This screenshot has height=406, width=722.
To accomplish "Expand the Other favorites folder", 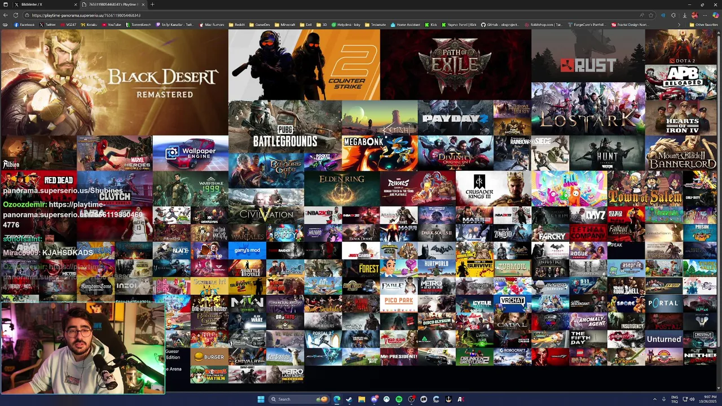I will (x=704, y=25).
